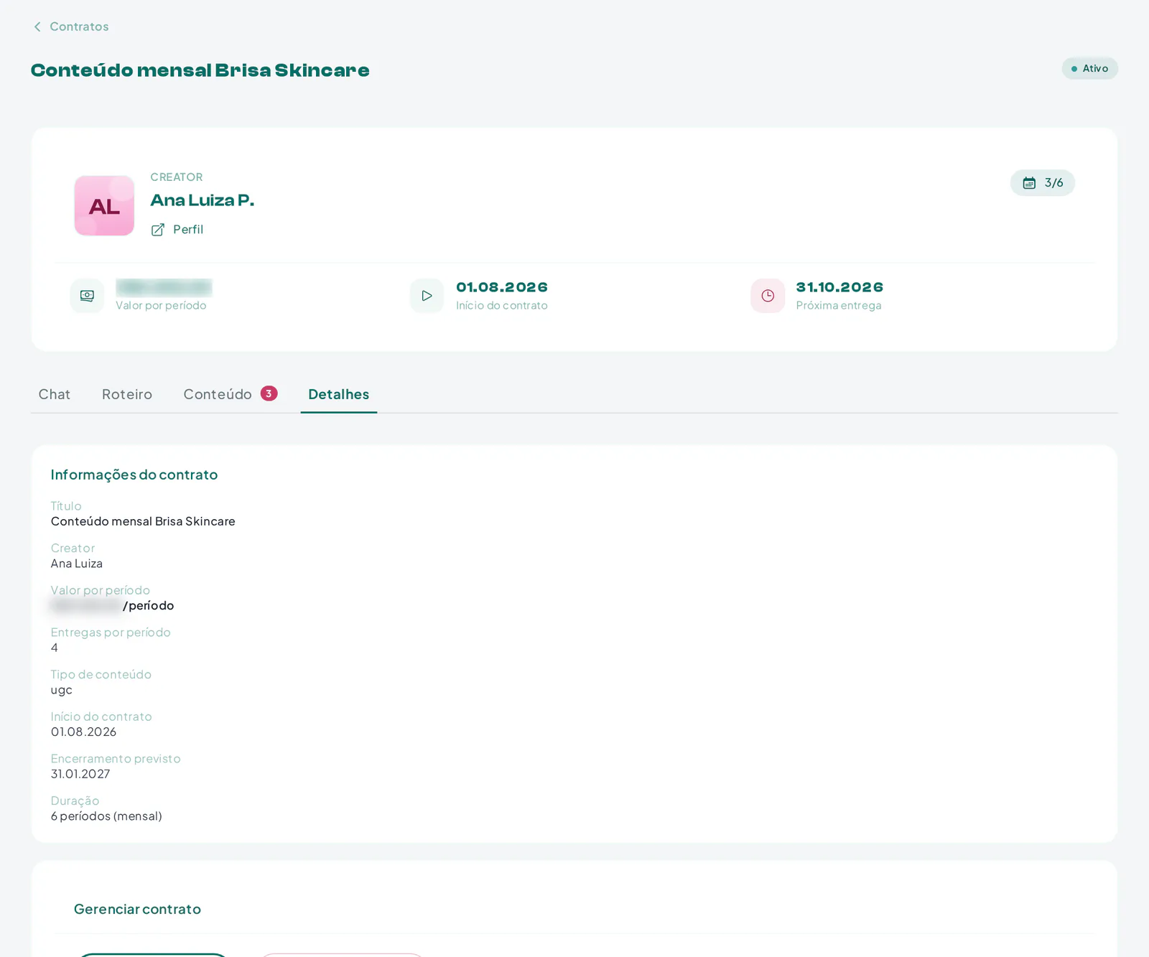The image size is (1149, 957).
Task: Click the content type value ugc
Action: pyautogui.click(x=62, y=690)
